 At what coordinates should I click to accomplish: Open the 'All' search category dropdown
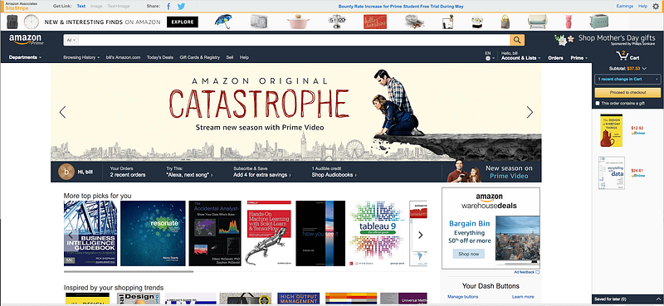click(x=71, y=40)
